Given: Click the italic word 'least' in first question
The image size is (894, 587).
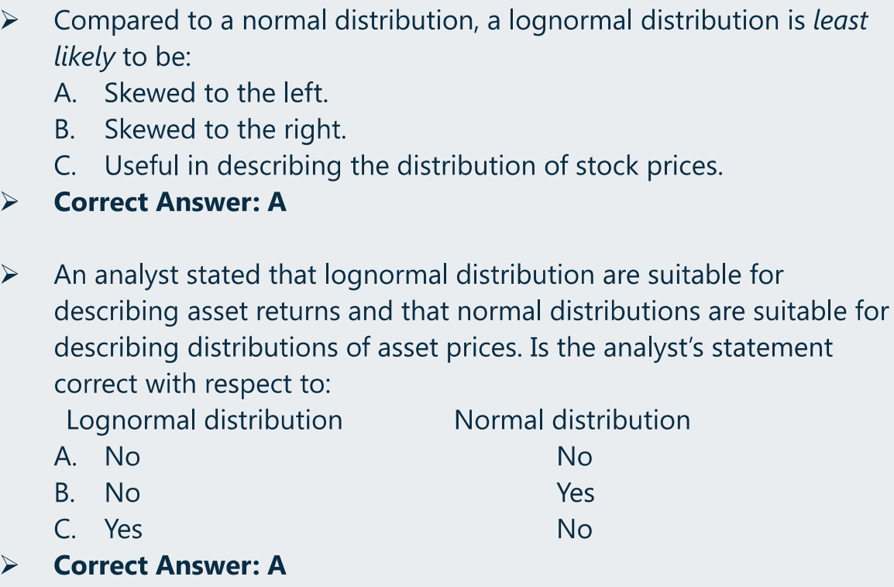Looking at the screenshot, I should 840,21.
